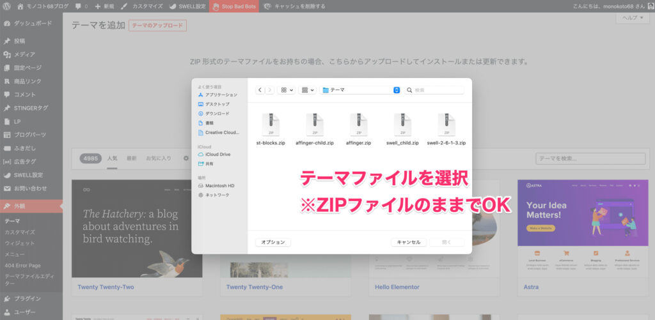Viewport: 655px width, 320px height.
Task: Open the デスクトップ folder in sidebar
Action: (x=217, y=104)
